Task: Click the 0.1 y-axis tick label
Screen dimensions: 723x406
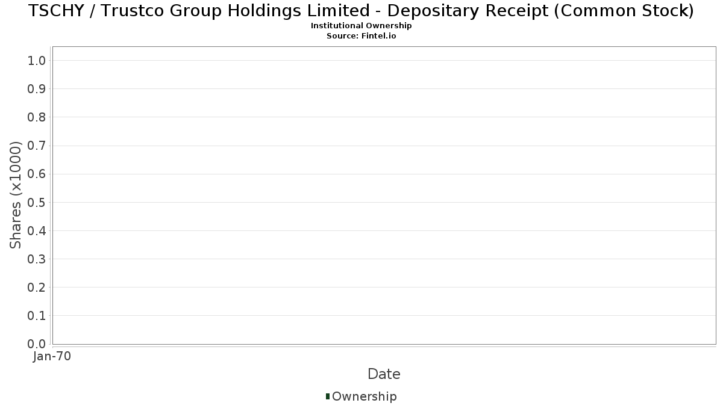Action: pyautogui.click(x=37, y=316)
